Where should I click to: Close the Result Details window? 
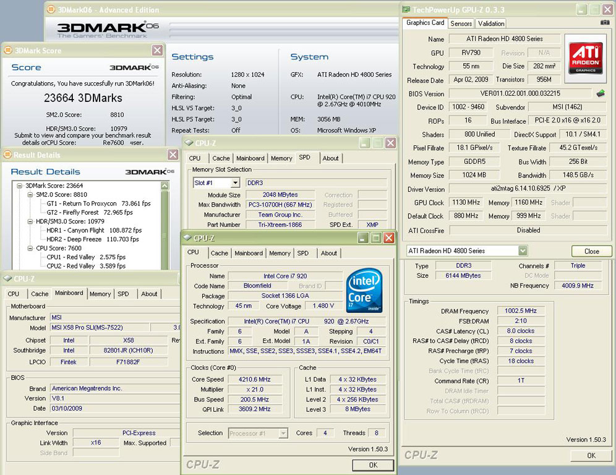173,155
